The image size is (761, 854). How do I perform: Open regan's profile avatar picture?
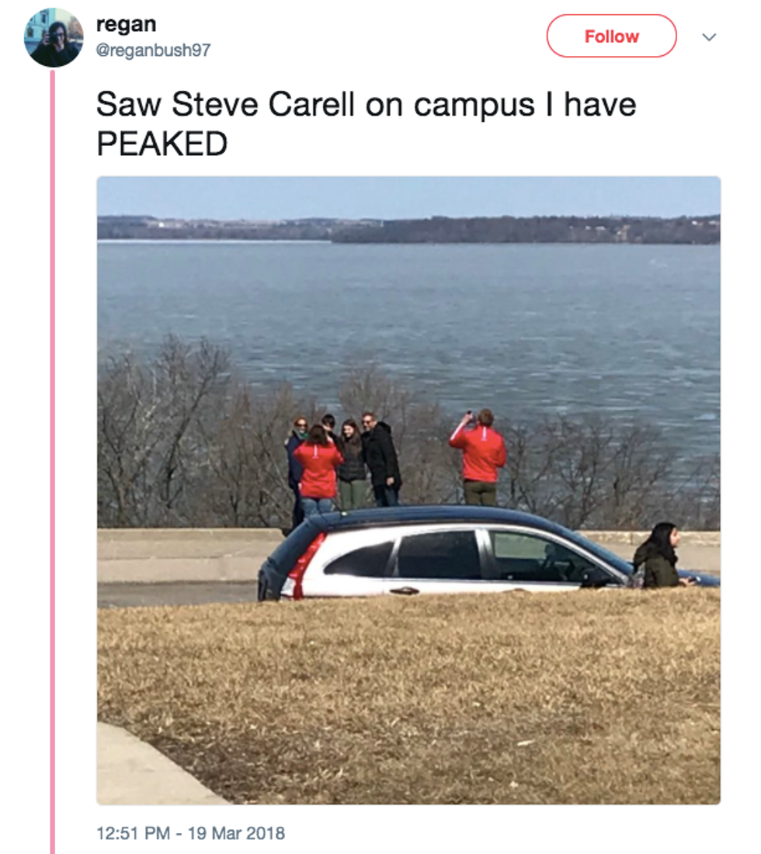[x=54, y=37]
